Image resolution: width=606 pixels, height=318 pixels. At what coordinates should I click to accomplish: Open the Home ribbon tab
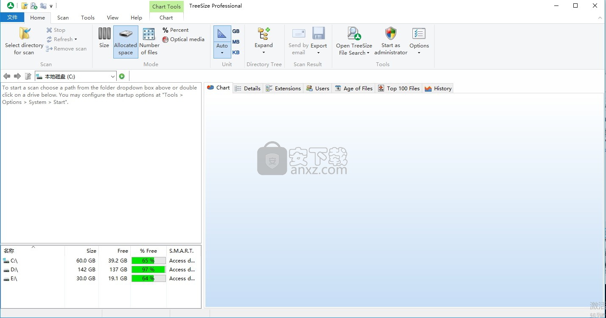tap(37, 18)
